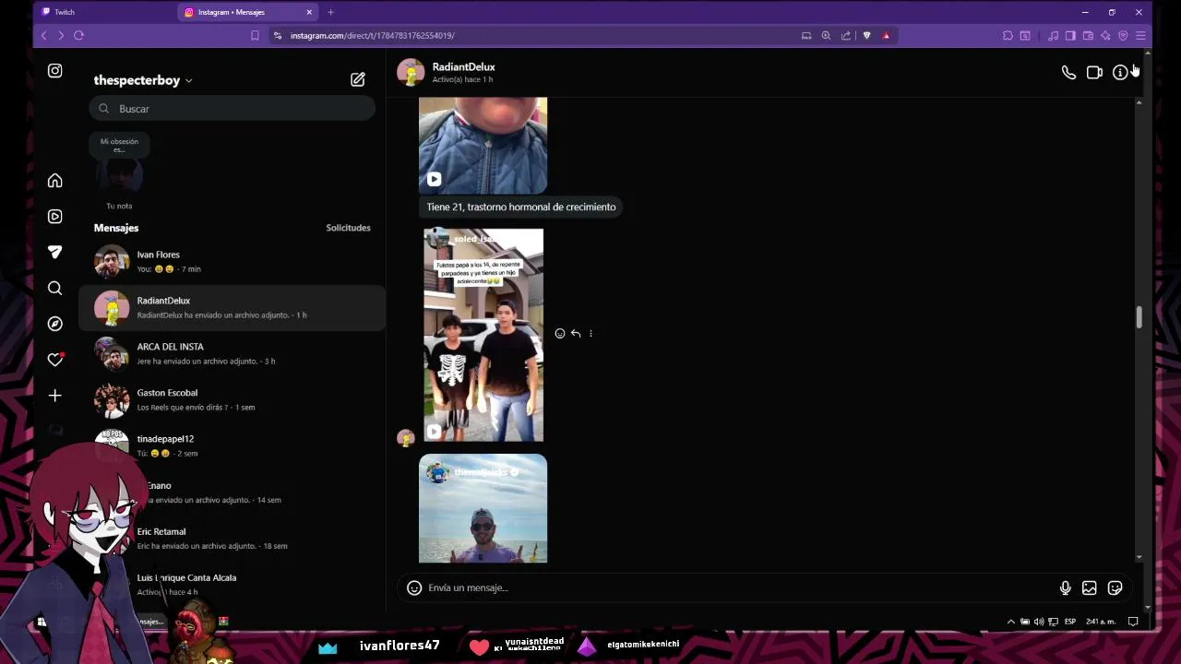Open Brave Shields lion icon
This screenshot has height=664, width=1181.
(x=866, y=36)
